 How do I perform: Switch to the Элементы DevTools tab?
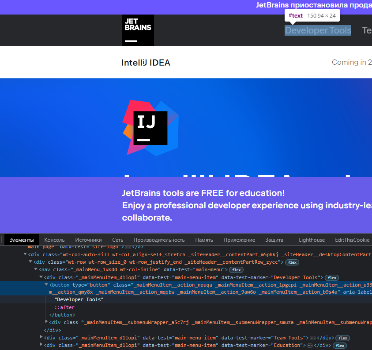(22, 240)
